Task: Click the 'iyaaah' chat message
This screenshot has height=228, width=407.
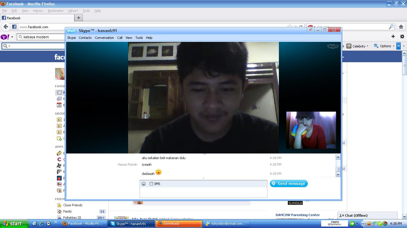Action: click(x=147, y=164)
